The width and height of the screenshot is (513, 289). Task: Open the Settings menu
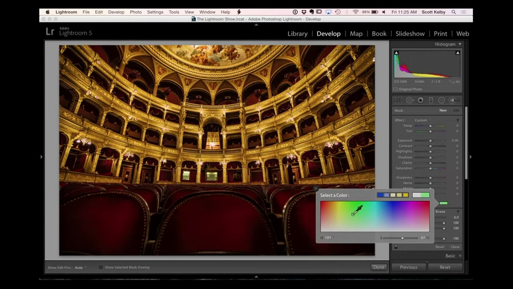[155, 12]
